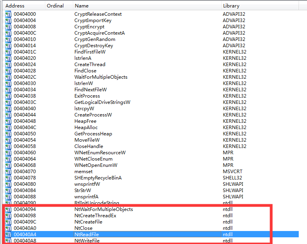Click address 0040401C
This screenshot has width=307, height=244.
tap(25, 52)
